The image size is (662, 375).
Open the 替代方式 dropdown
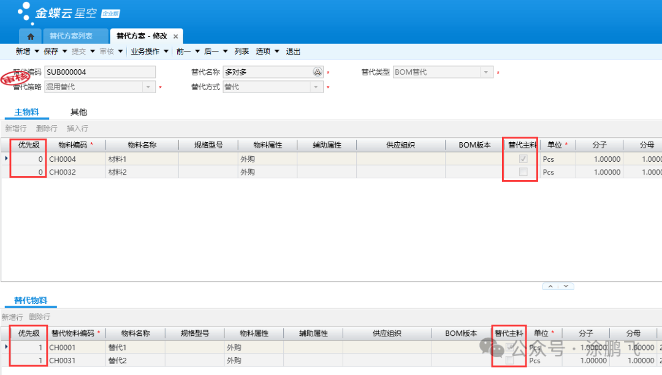pos(316,87)
